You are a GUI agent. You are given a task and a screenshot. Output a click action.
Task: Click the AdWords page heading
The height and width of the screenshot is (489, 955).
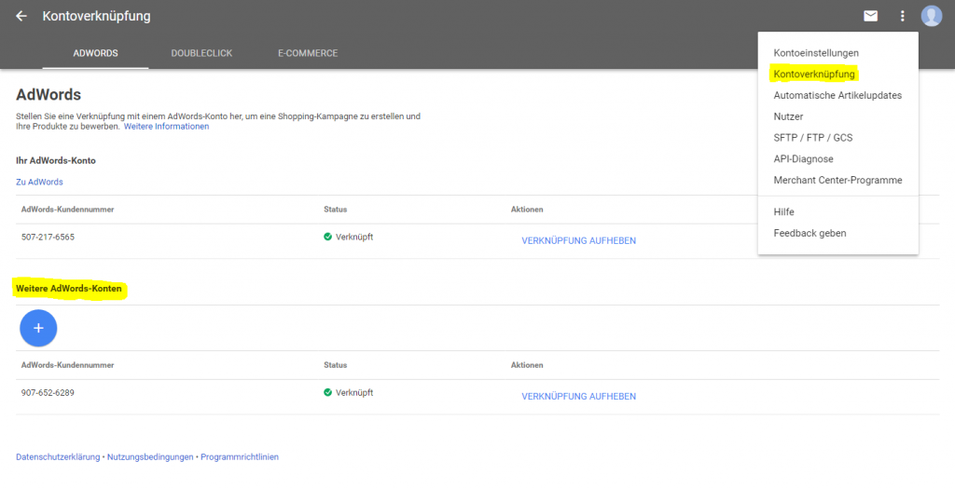(x=48, y=95)
